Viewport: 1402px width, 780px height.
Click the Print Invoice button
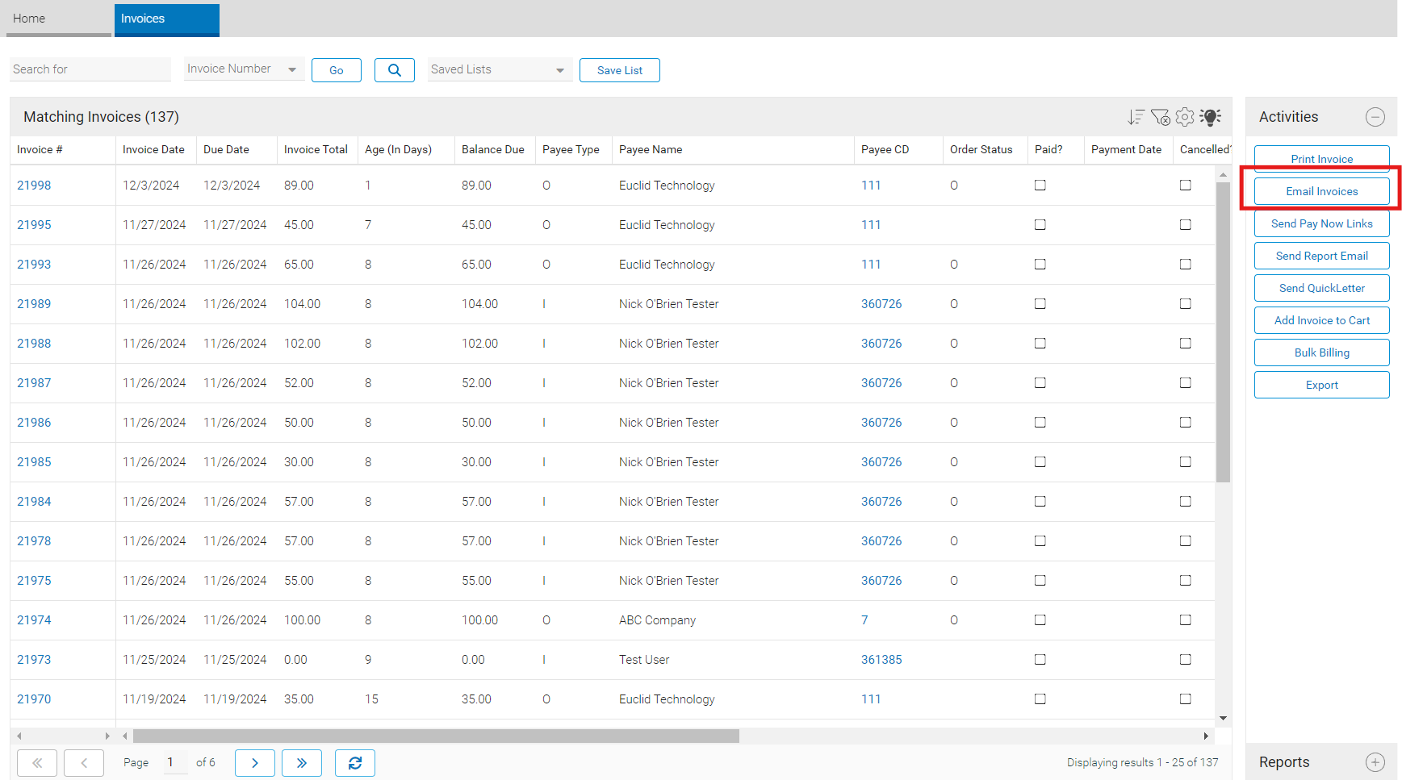(x=1322, y=158)
